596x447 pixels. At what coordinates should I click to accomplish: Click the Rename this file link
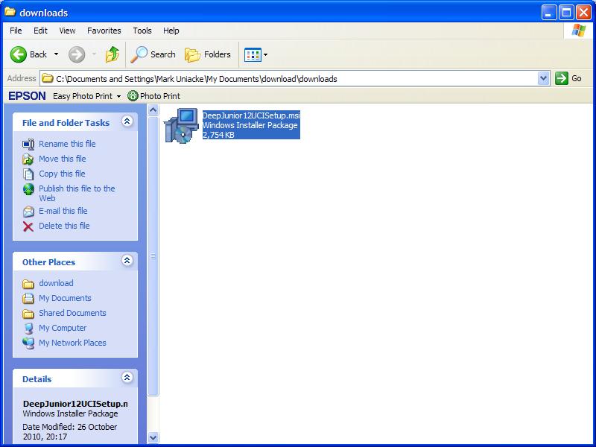[67, 144]
